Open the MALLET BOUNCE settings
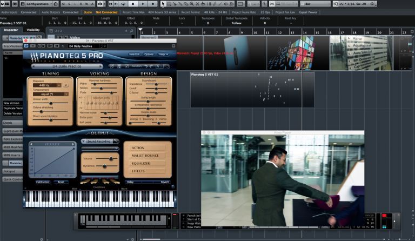415x241 pixels. 148,156
